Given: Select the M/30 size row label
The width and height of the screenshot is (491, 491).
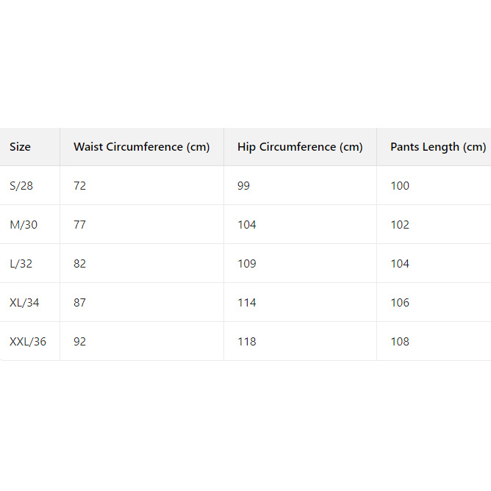Looking at the screenshot, I should [x=24, y=225].
